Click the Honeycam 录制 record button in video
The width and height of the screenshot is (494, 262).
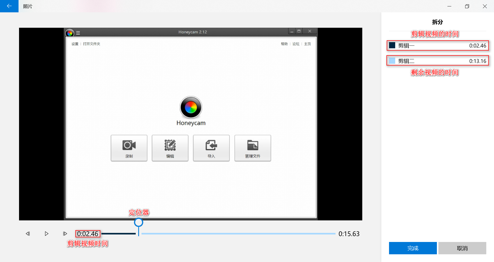coord(129,148)
